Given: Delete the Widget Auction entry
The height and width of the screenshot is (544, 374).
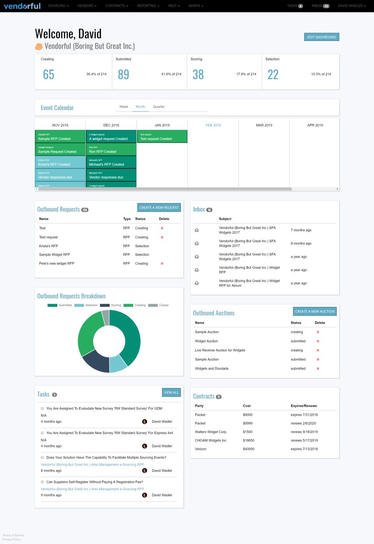Looking at the screenshot, I should point(318,341).
